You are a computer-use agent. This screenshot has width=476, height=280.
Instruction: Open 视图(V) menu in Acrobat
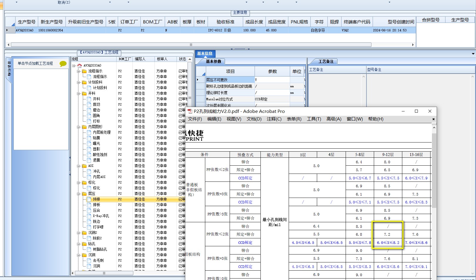point(234,119)
